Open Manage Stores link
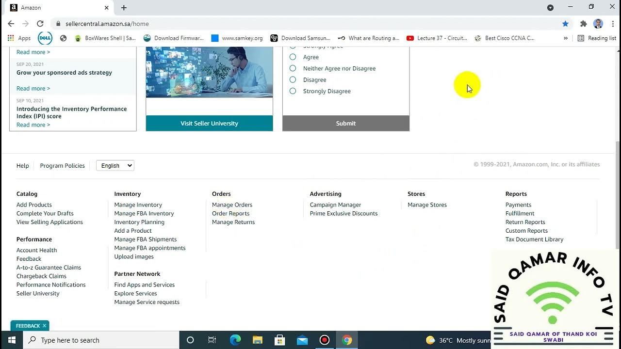621x349 pixels. pos(427,205)
